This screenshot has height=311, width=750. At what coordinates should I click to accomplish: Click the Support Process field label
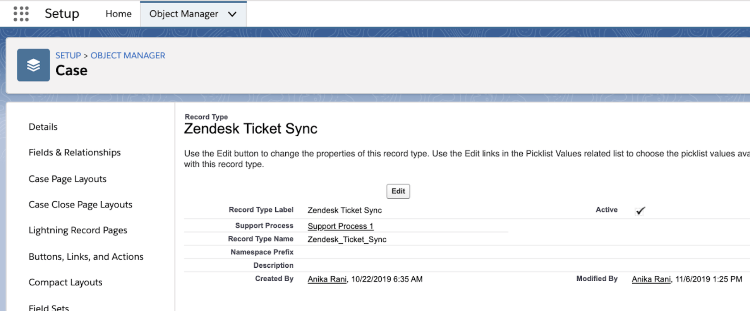point(264,226)
